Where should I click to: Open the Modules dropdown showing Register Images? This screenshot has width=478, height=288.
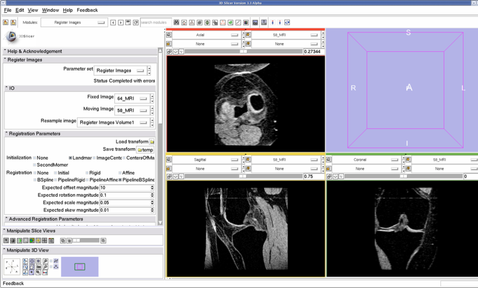click(x=75, y=23)
